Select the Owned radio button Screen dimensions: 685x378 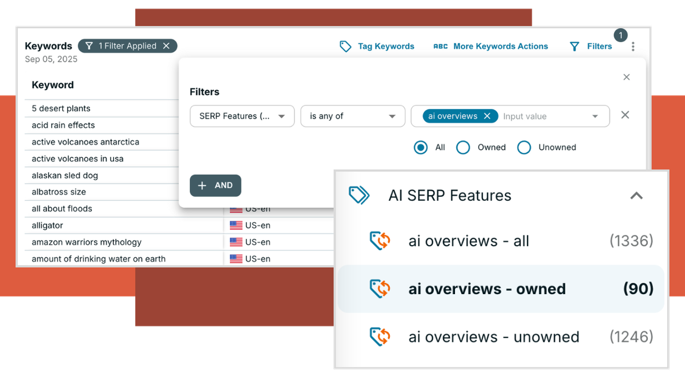point(463,148)
